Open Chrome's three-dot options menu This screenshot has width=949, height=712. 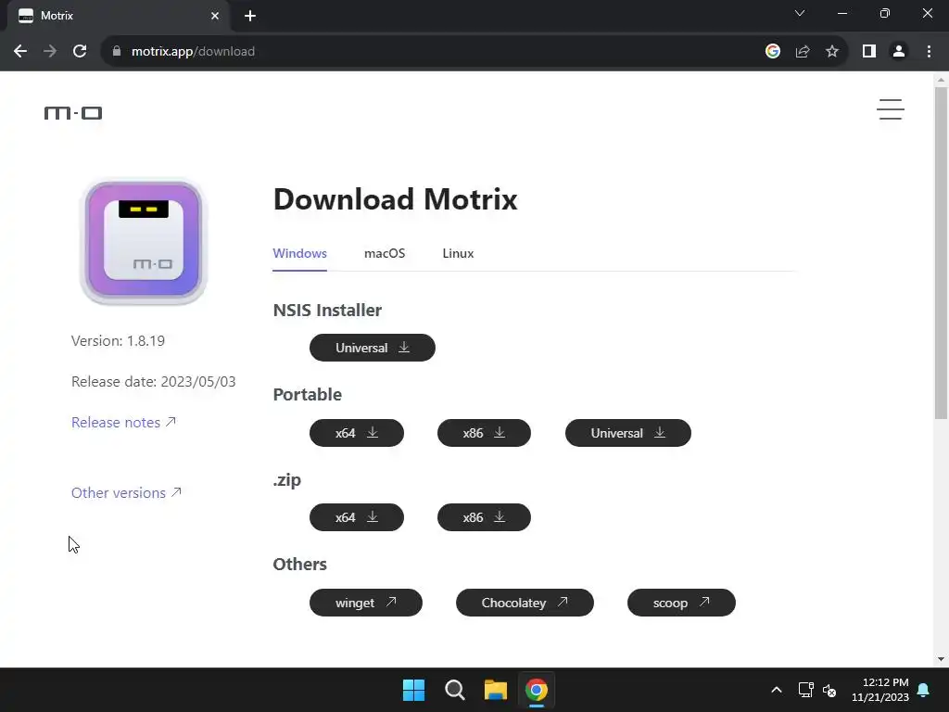tap(929, 52)
